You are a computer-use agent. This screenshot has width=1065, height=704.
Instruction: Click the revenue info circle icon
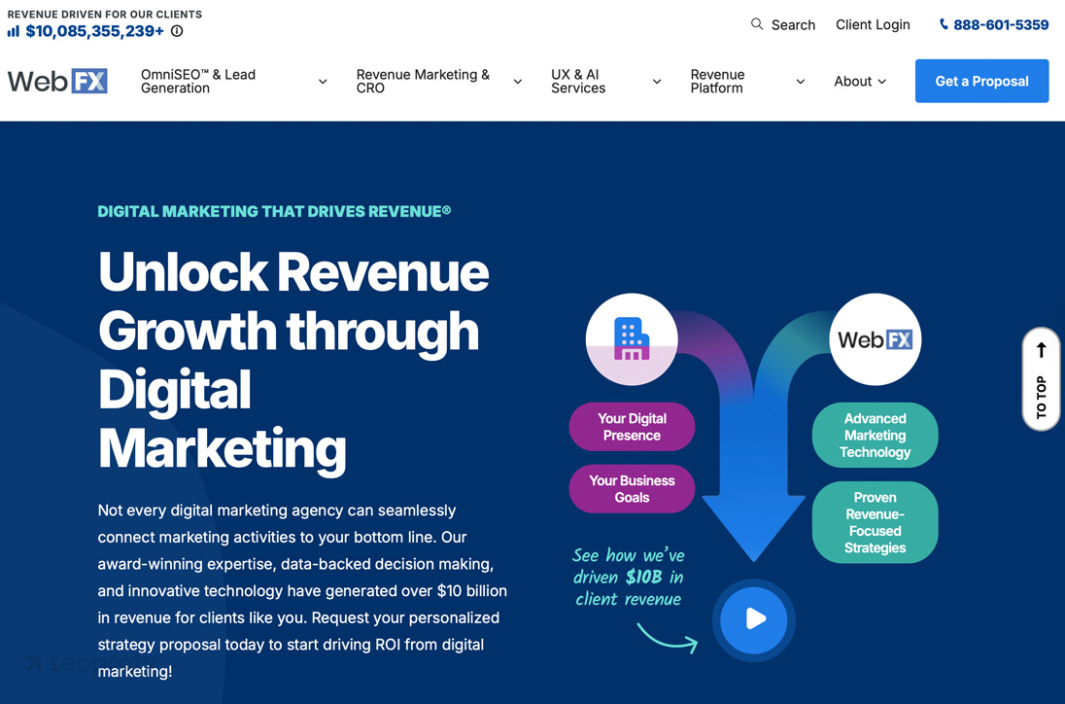pos(177,31)
